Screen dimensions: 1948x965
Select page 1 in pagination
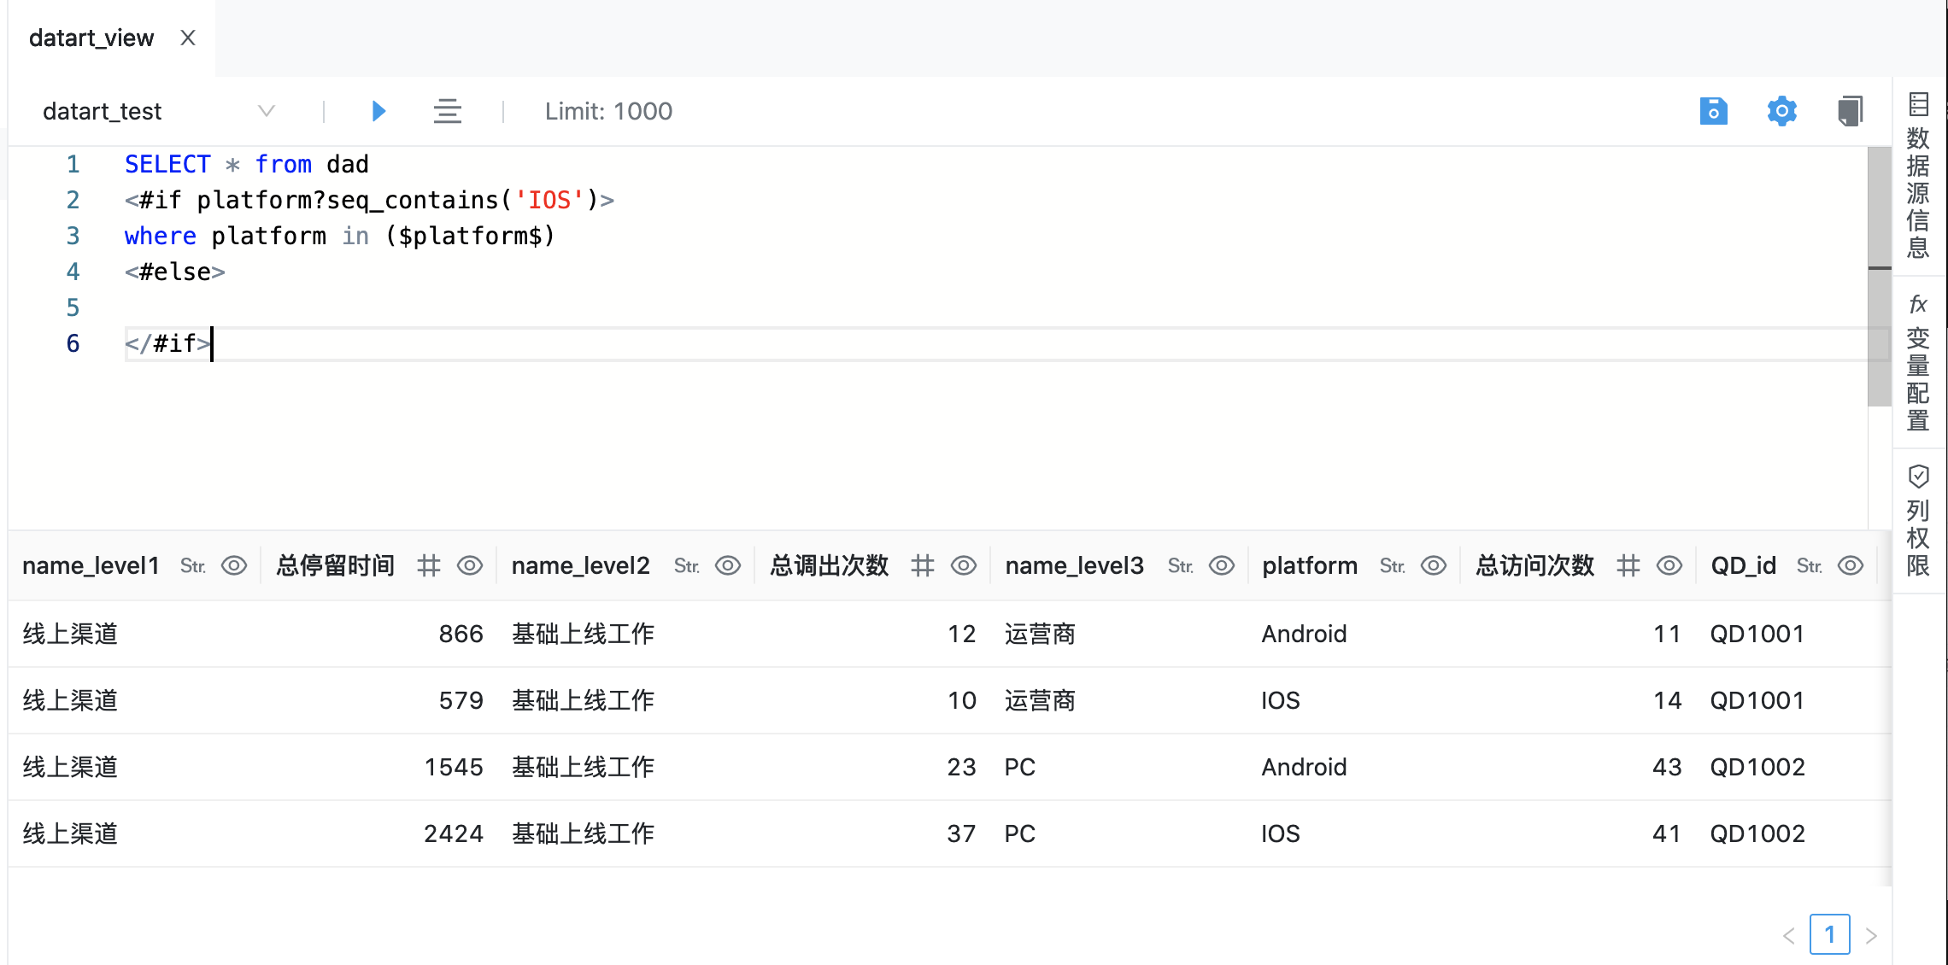tap(1830, 934)
